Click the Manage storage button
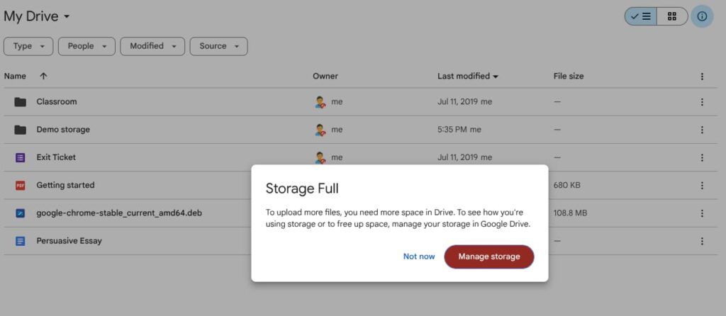The width and height of the screenshot is (726, 316). point(489,256)
